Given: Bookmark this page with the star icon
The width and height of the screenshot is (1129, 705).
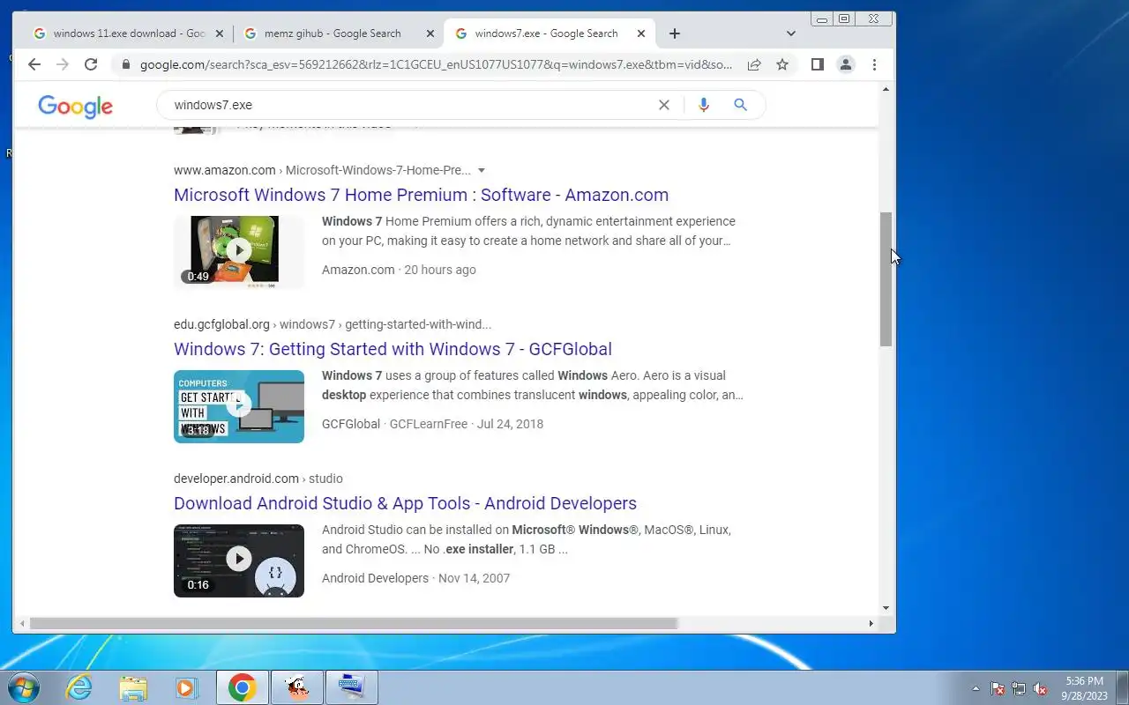Looking at the screenshot, I should pos(781,64).
